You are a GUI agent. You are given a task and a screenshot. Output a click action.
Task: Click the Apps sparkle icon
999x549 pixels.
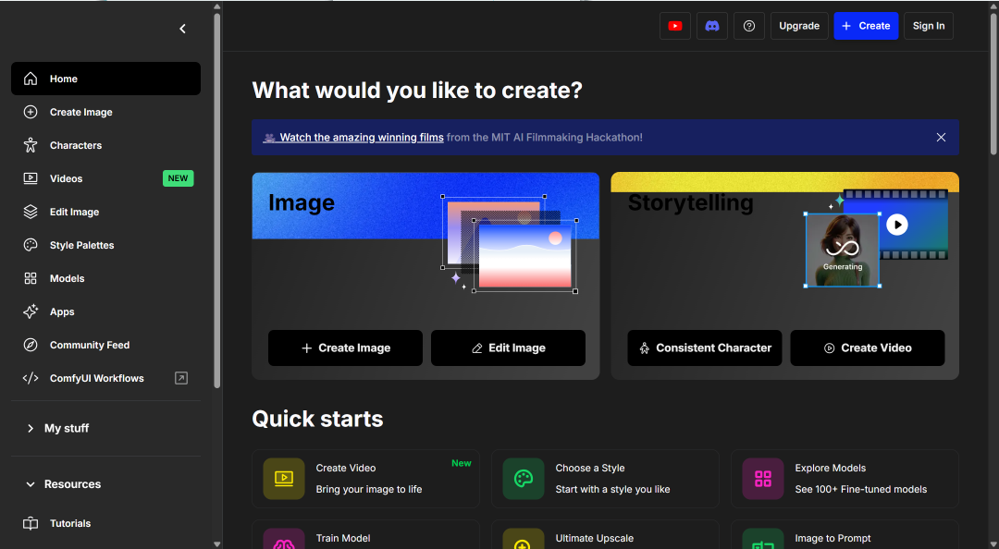click(31, 311)
